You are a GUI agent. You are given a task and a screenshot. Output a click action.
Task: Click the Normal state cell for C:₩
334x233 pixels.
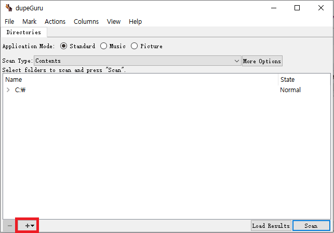pyautogui.click(x=290, y=90)
